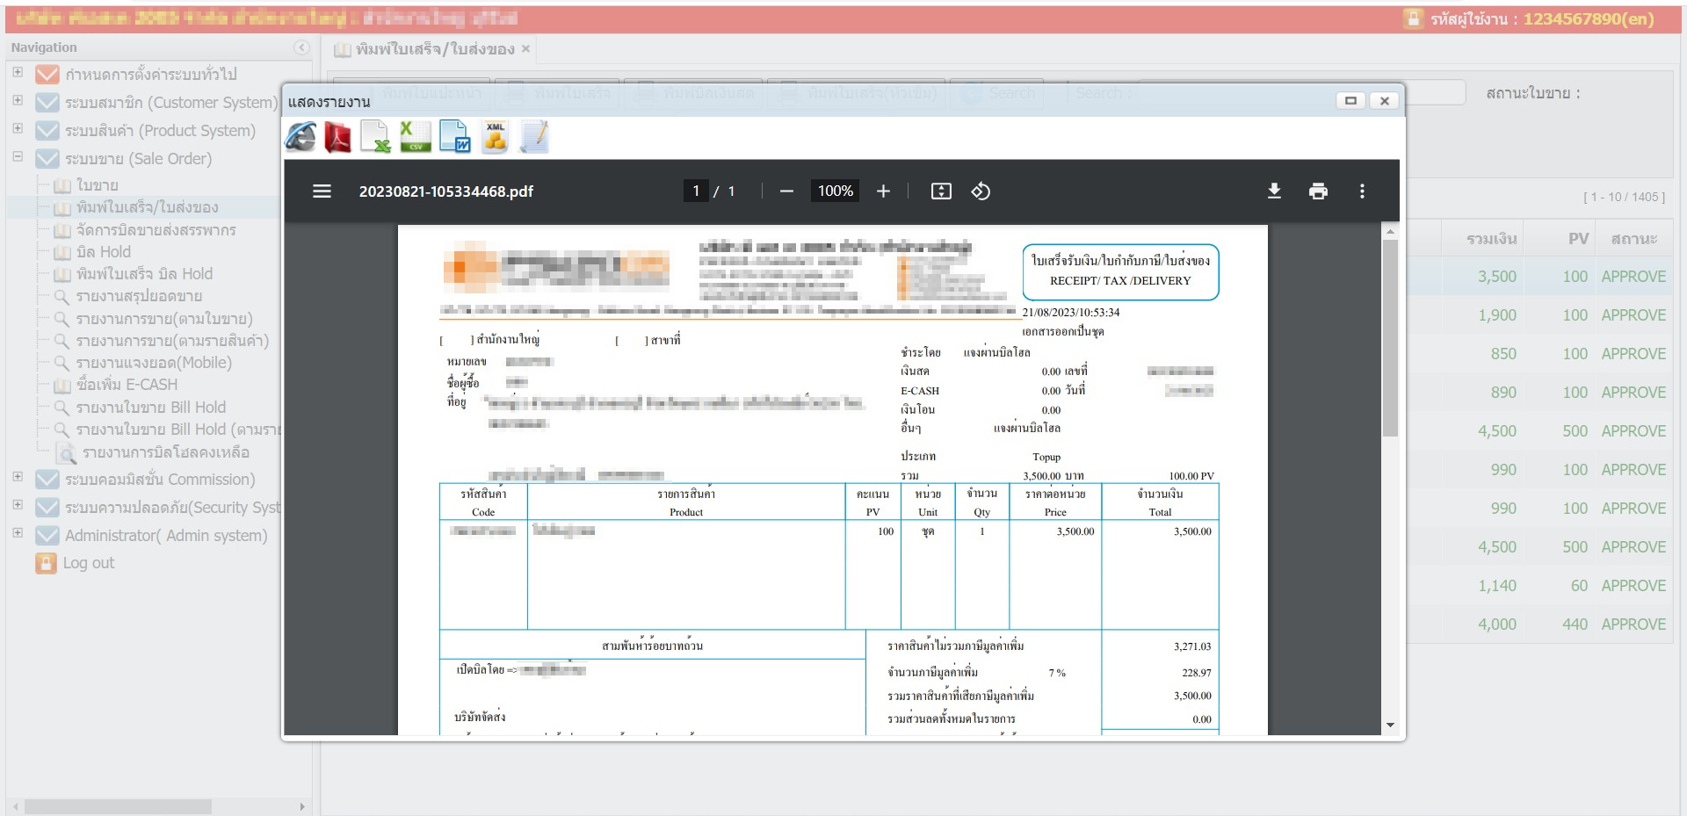Click Log out in navigation
Viewport: 1687px width, 816px height.
(x=88, y=563)
